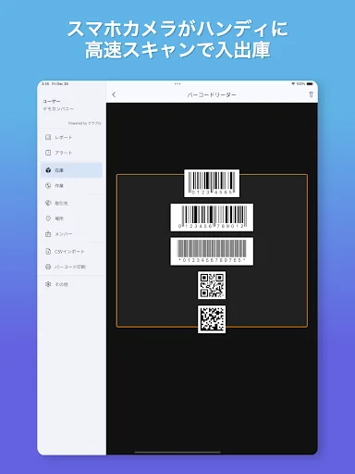Go back with the left chevron icon
355x474 pixels.
click(x=114, y=94)
